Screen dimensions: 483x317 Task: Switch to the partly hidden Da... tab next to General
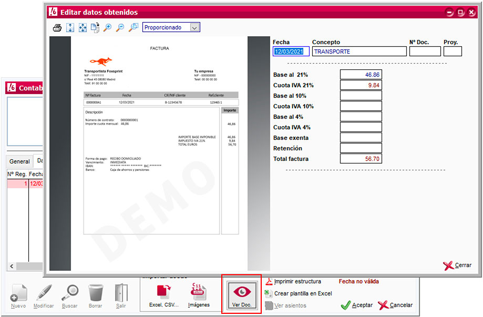[38, 160]
